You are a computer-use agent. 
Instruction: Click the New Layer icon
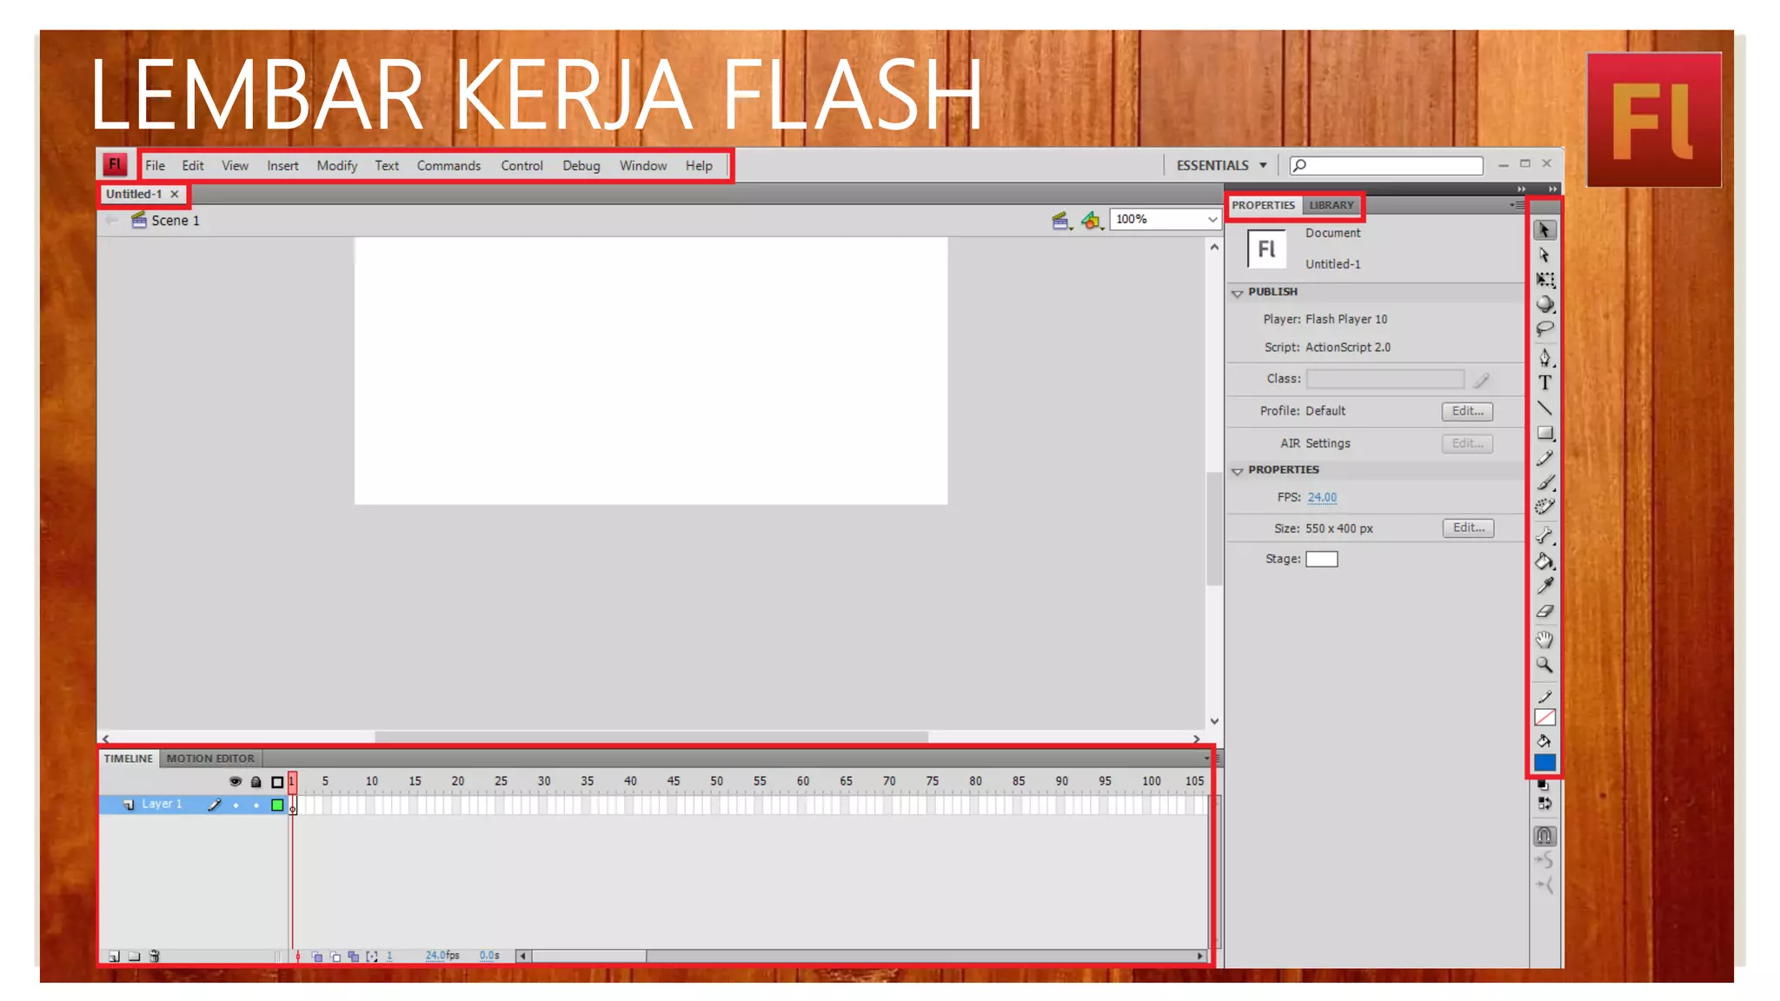[114, 956]
